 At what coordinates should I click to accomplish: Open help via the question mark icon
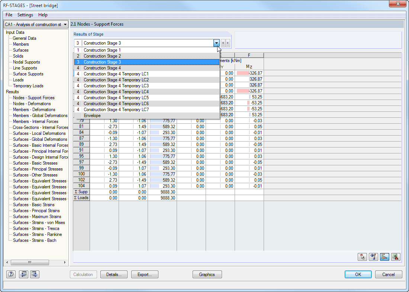11,274
